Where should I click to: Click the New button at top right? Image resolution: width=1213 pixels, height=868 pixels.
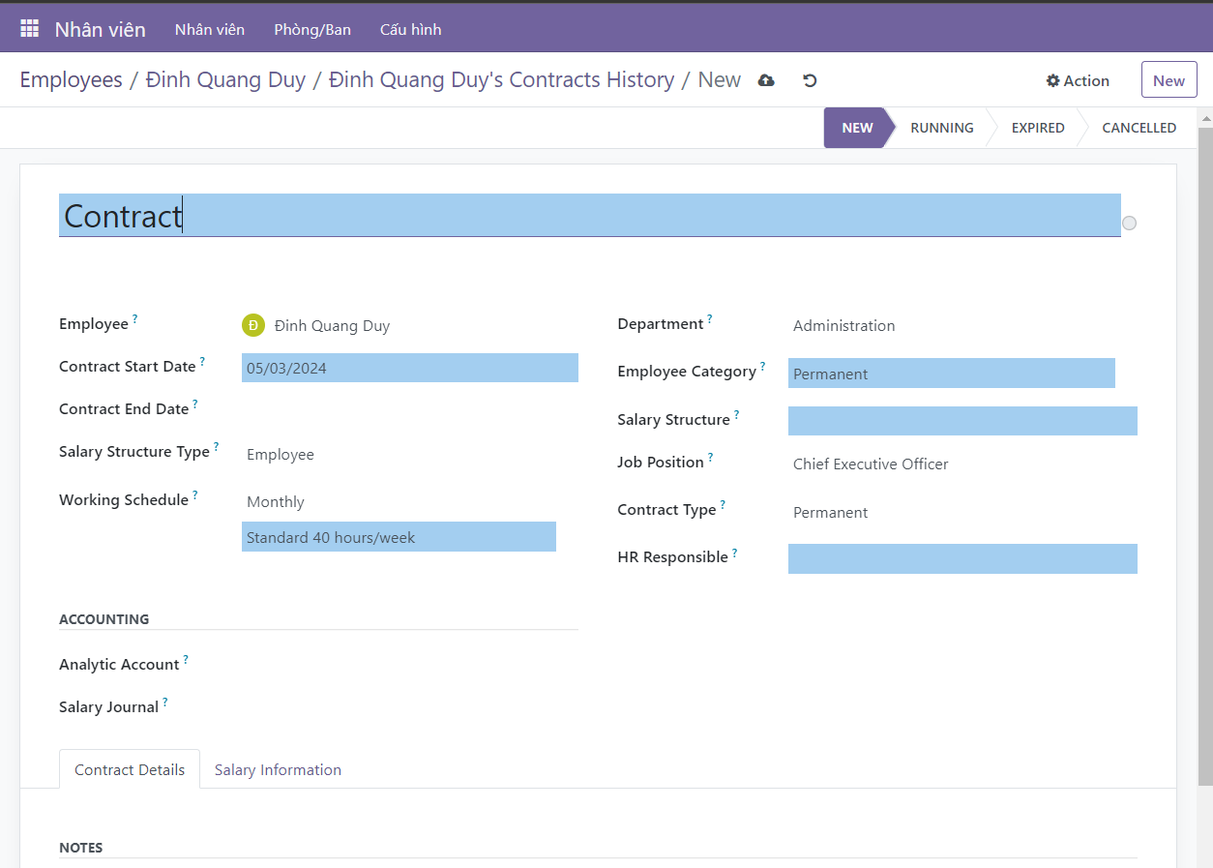click(x=1169, y=80)
